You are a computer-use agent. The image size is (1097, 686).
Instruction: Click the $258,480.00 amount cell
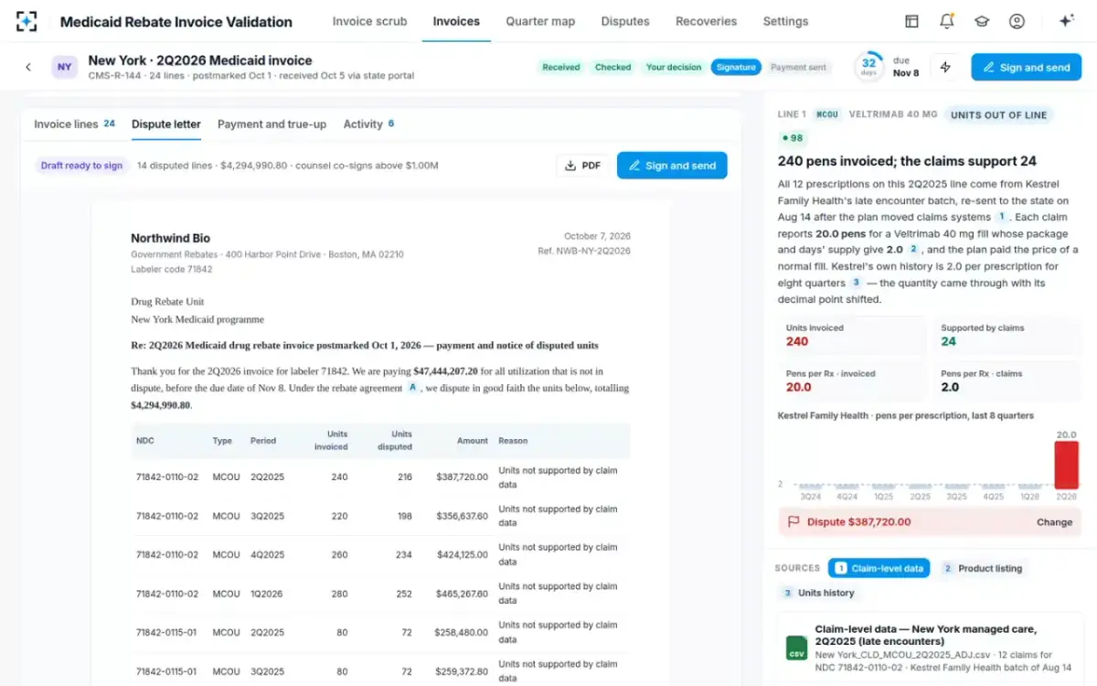pyautogui.click(x=462, y=632)
